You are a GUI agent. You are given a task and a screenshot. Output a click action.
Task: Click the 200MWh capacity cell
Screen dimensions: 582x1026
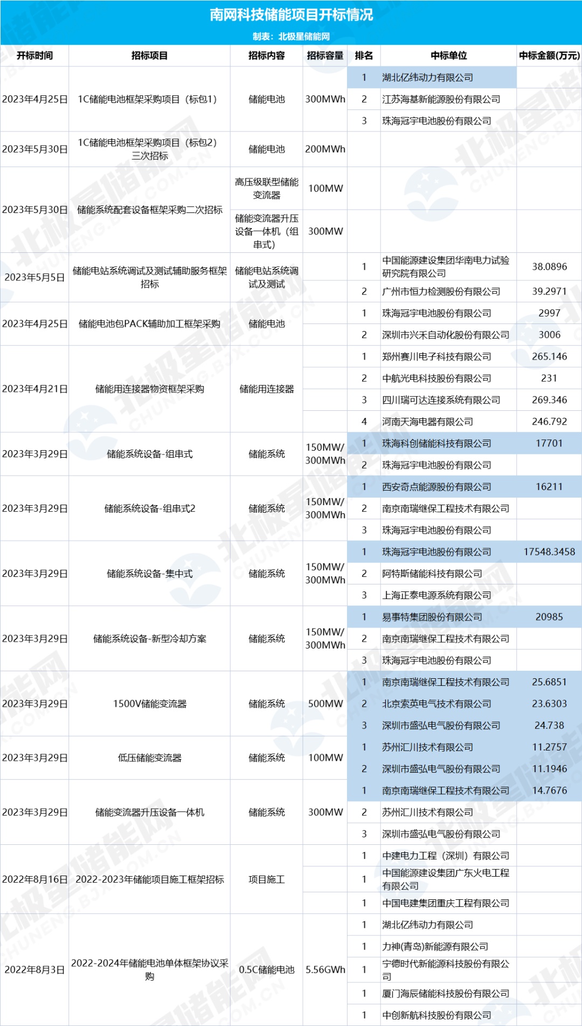pyautogui.click(x=325, y=149)
